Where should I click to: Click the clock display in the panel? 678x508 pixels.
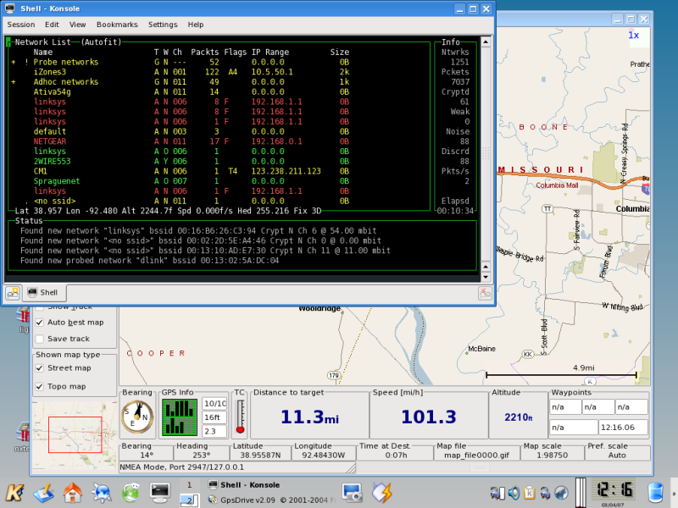point(614,490)
